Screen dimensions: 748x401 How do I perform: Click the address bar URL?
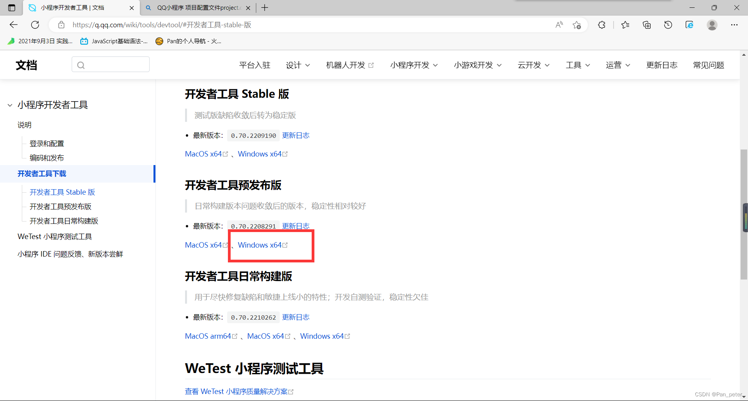[x=162, y=25]
